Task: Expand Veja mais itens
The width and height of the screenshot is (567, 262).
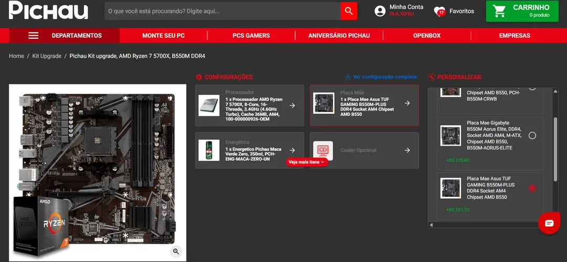Action: tap(307, 162)
